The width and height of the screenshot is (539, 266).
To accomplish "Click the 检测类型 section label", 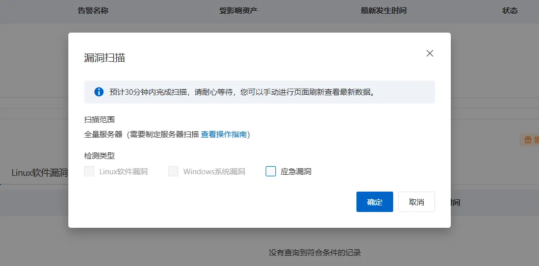I will point(99,155).
